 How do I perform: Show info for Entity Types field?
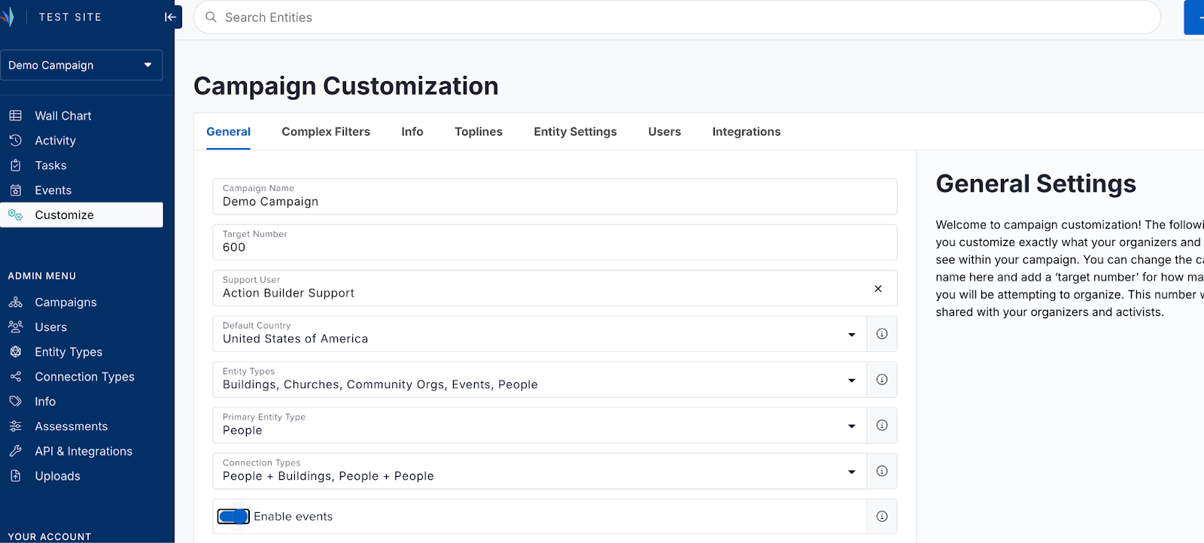click(x=882, y=380)
